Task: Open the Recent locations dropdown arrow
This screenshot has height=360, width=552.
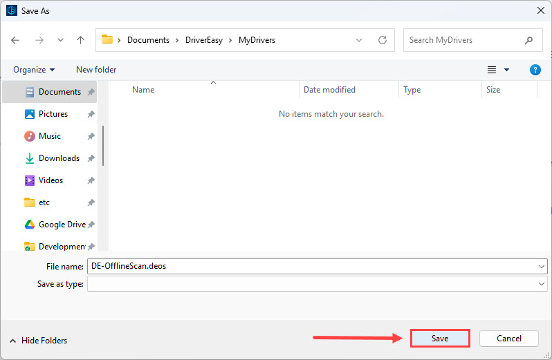Action: click(59, 40)
